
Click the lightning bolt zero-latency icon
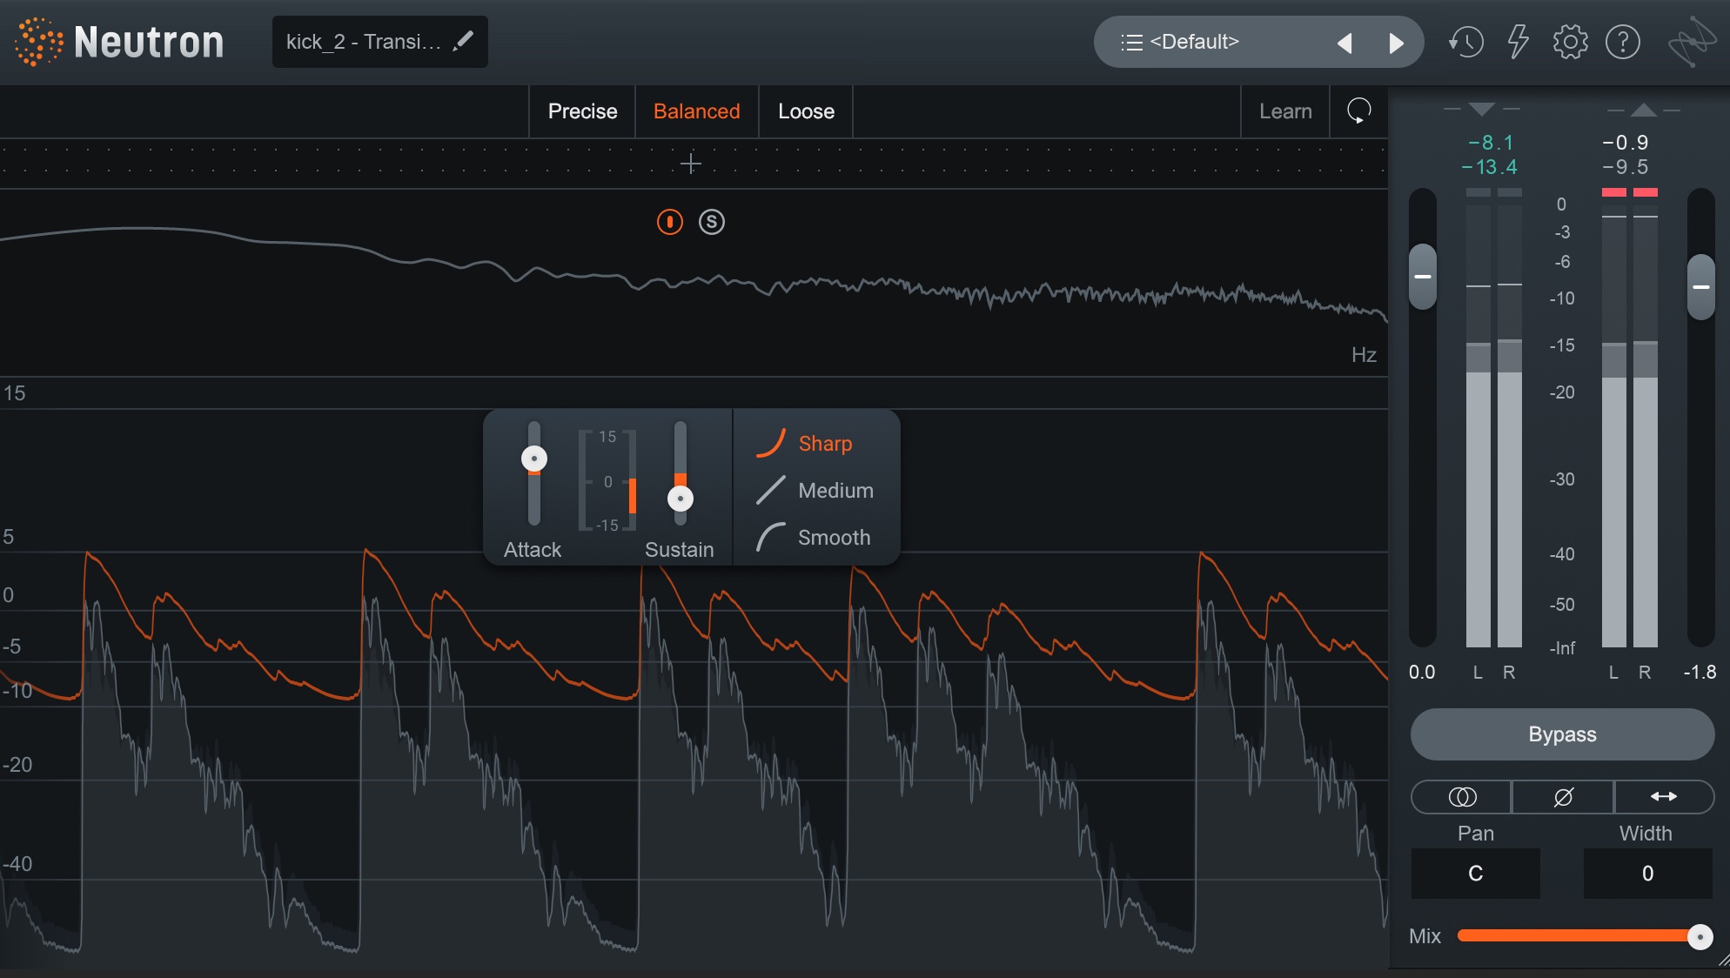tap(1518, 42)
